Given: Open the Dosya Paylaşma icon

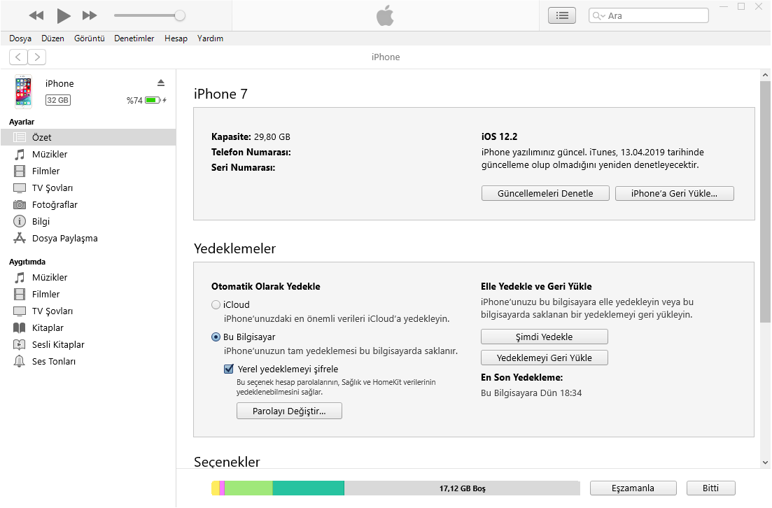Looking at the screenshot, I should (x=19, y=238).
